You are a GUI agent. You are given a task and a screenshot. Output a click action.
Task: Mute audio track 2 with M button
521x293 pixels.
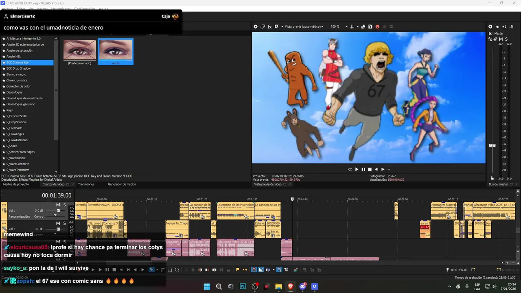[58, 223]
